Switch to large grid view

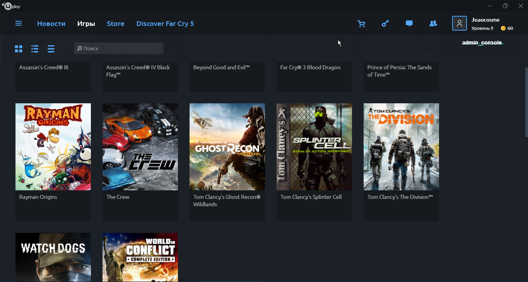19,49
